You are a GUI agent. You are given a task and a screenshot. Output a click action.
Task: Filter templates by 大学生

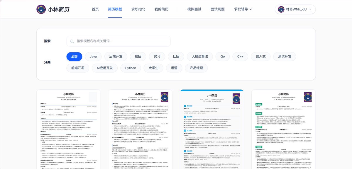click(x=153, y=68)
